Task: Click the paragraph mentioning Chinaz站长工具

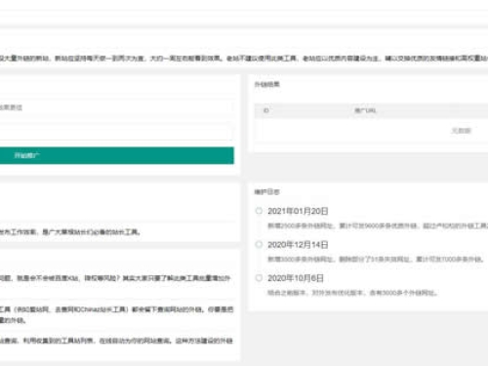Action: [116, 314]
